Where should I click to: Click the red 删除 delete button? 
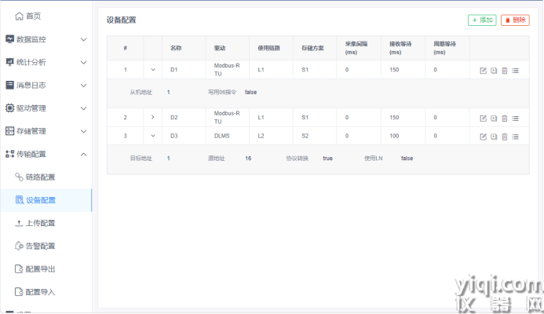(515, 20)
